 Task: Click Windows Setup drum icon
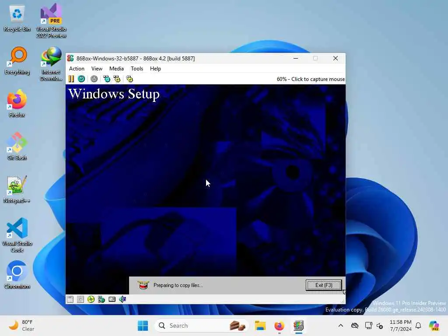click(143, 285)
